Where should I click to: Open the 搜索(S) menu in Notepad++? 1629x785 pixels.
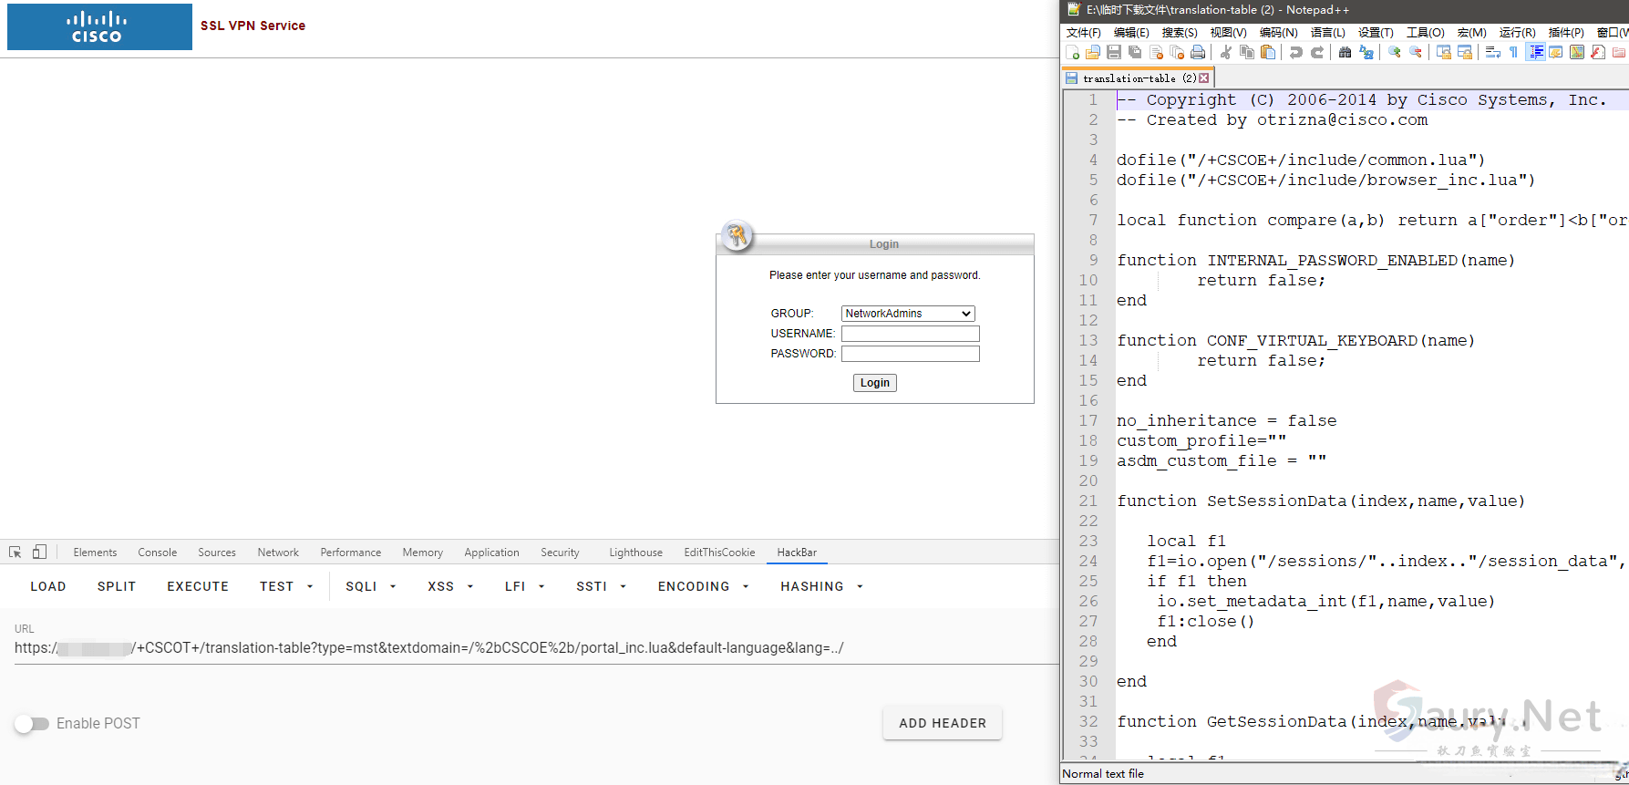[1180, 33]
